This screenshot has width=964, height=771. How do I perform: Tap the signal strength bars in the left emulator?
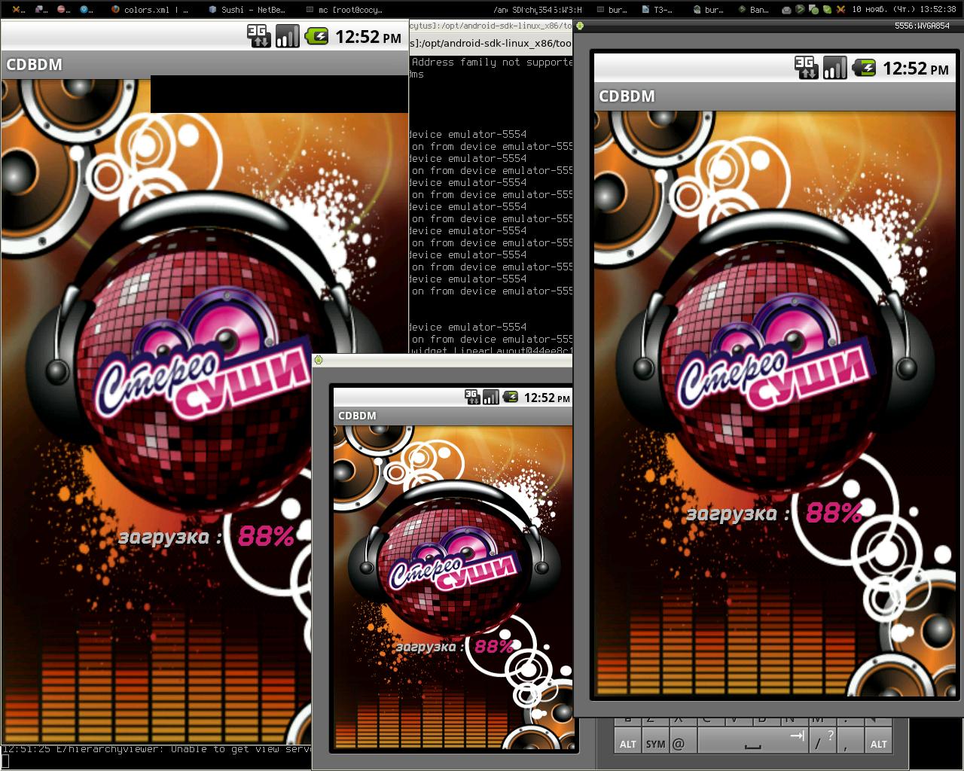287,35
